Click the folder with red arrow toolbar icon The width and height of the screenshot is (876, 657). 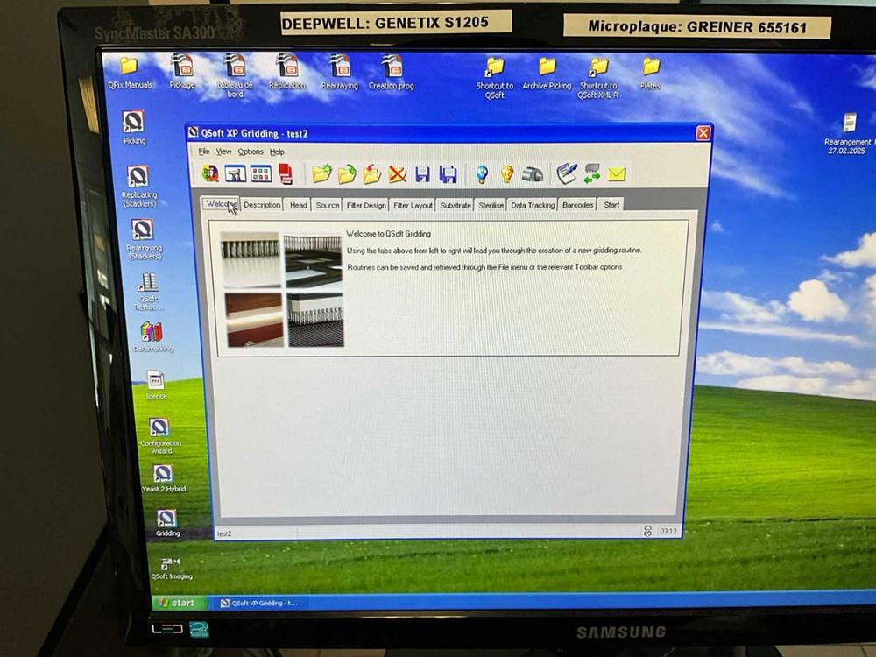coord(372,173)
